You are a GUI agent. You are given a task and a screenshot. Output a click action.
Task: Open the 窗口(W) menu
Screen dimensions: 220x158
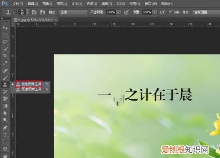150,4
